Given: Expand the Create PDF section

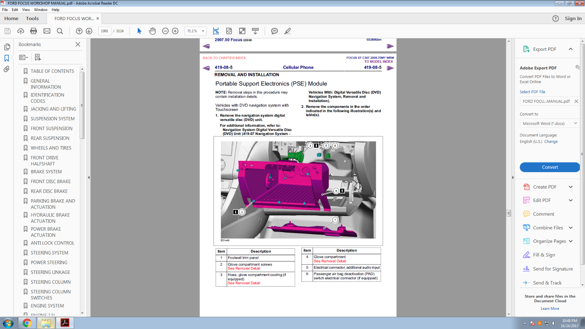Looking at the screenshot, I should (570, 187).
